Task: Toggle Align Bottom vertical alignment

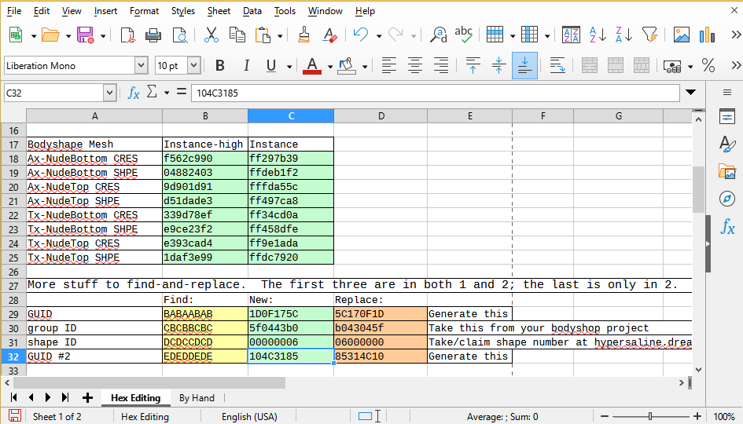Action: (x=524, y=66)
